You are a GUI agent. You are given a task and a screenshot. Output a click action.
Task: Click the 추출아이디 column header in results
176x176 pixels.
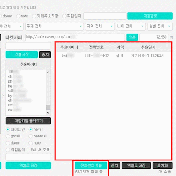tap(69, 47)
